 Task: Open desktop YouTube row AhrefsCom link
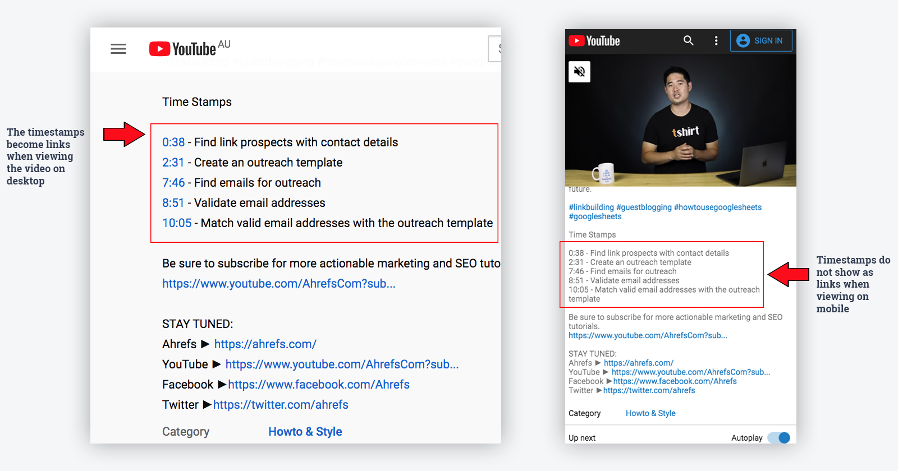click(x=342, y=364)
